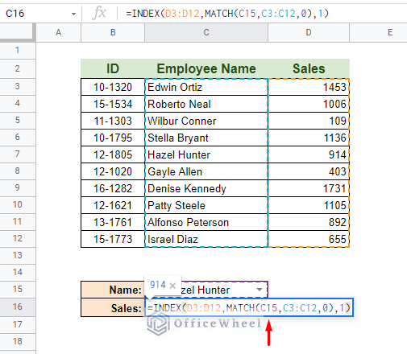
Task: Select row 18 header
Action: [18, 341]
